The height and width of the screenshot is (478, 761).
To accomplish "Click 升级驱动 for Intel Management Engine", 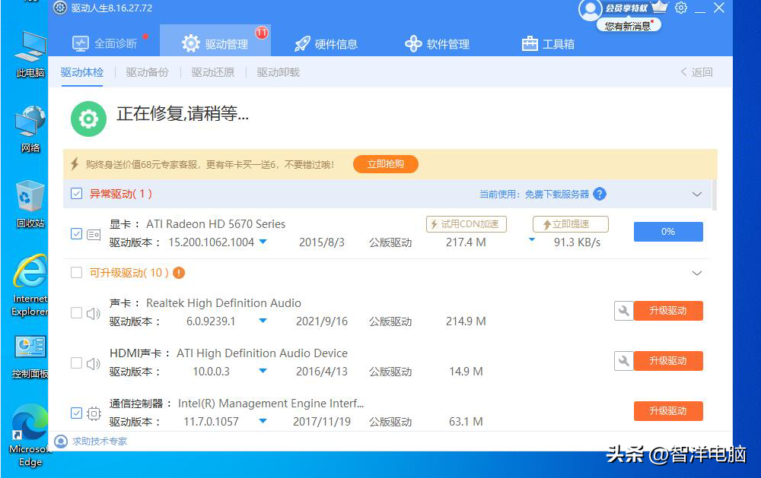I will tap(668, 411).
